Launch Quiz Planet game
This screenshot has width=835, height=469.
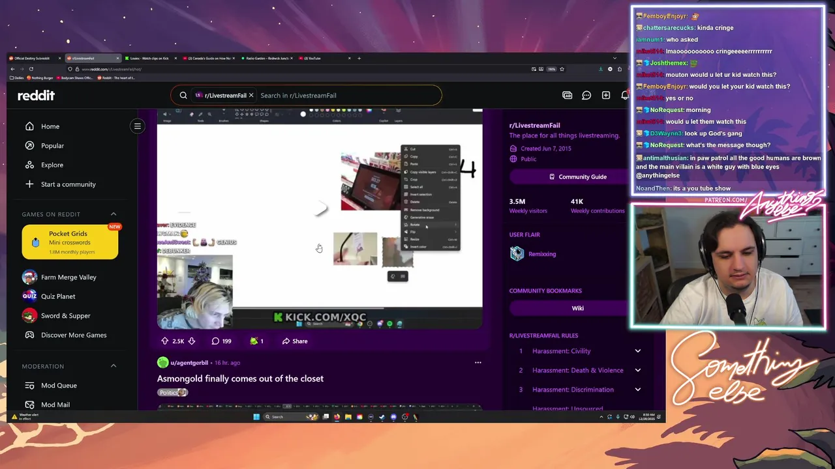tap(58, 296)
